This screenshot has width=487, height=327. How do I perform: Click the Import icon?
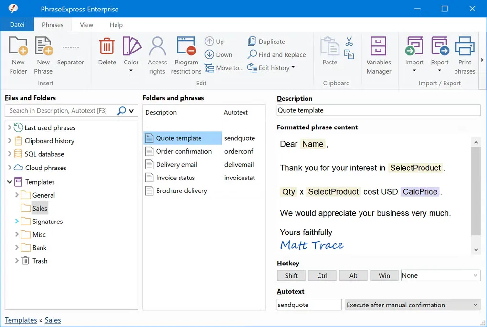414,46
